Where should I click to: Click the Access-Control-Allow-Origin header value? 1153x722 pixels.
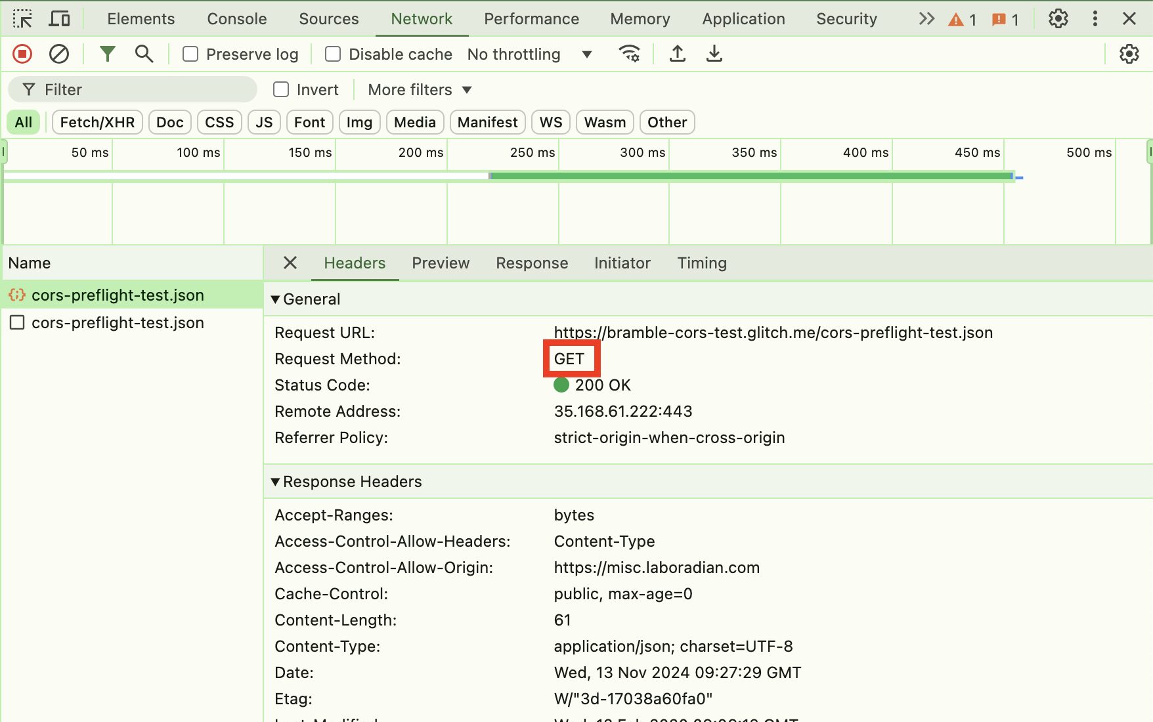pos(657,567)
